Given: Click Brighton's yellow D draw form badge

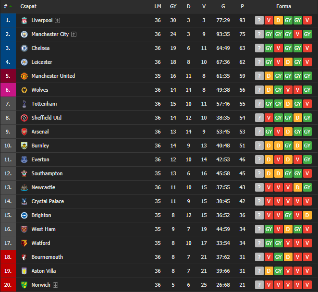Looking at the screenshot, I should pos(307,215).
